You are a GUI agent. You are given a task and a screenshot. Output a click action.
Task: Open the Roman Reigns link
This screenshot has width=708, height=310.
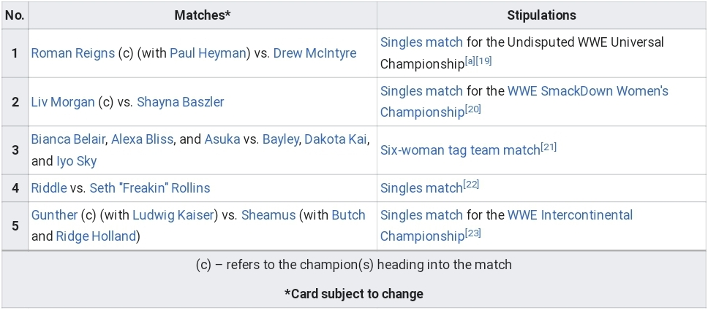pyautogui.click(x=72, y=53)
